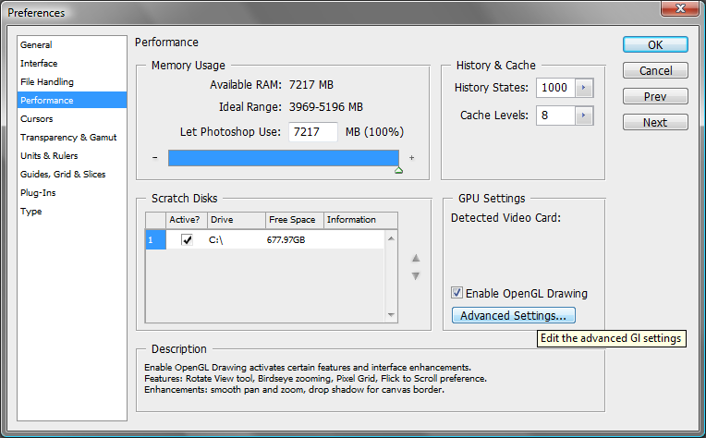Viewport: 706px width, 438px height.
Task: Click the scratch disk list scroll-down arrow
Action: pos(391,315)
